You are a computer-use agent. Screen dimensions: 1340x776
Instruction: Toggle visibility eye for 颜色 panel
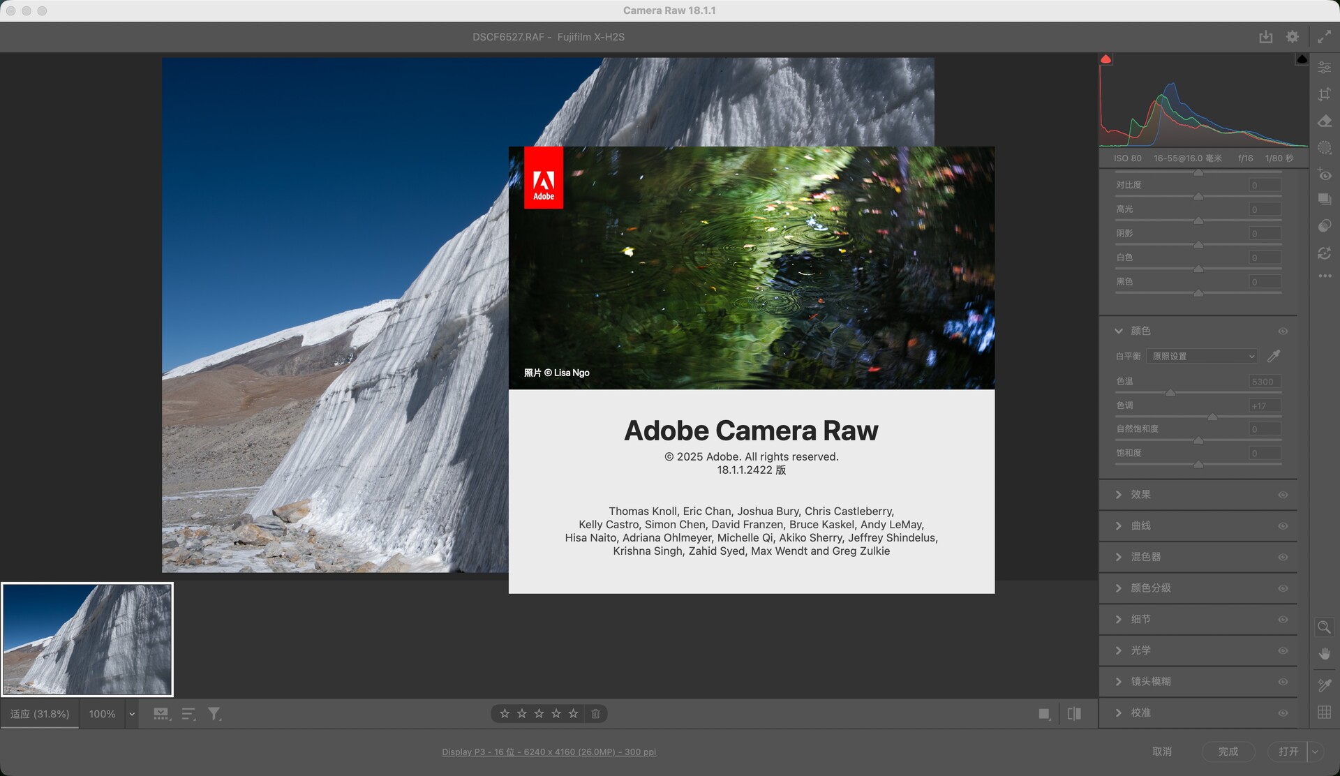click(x=1283, y=331)
